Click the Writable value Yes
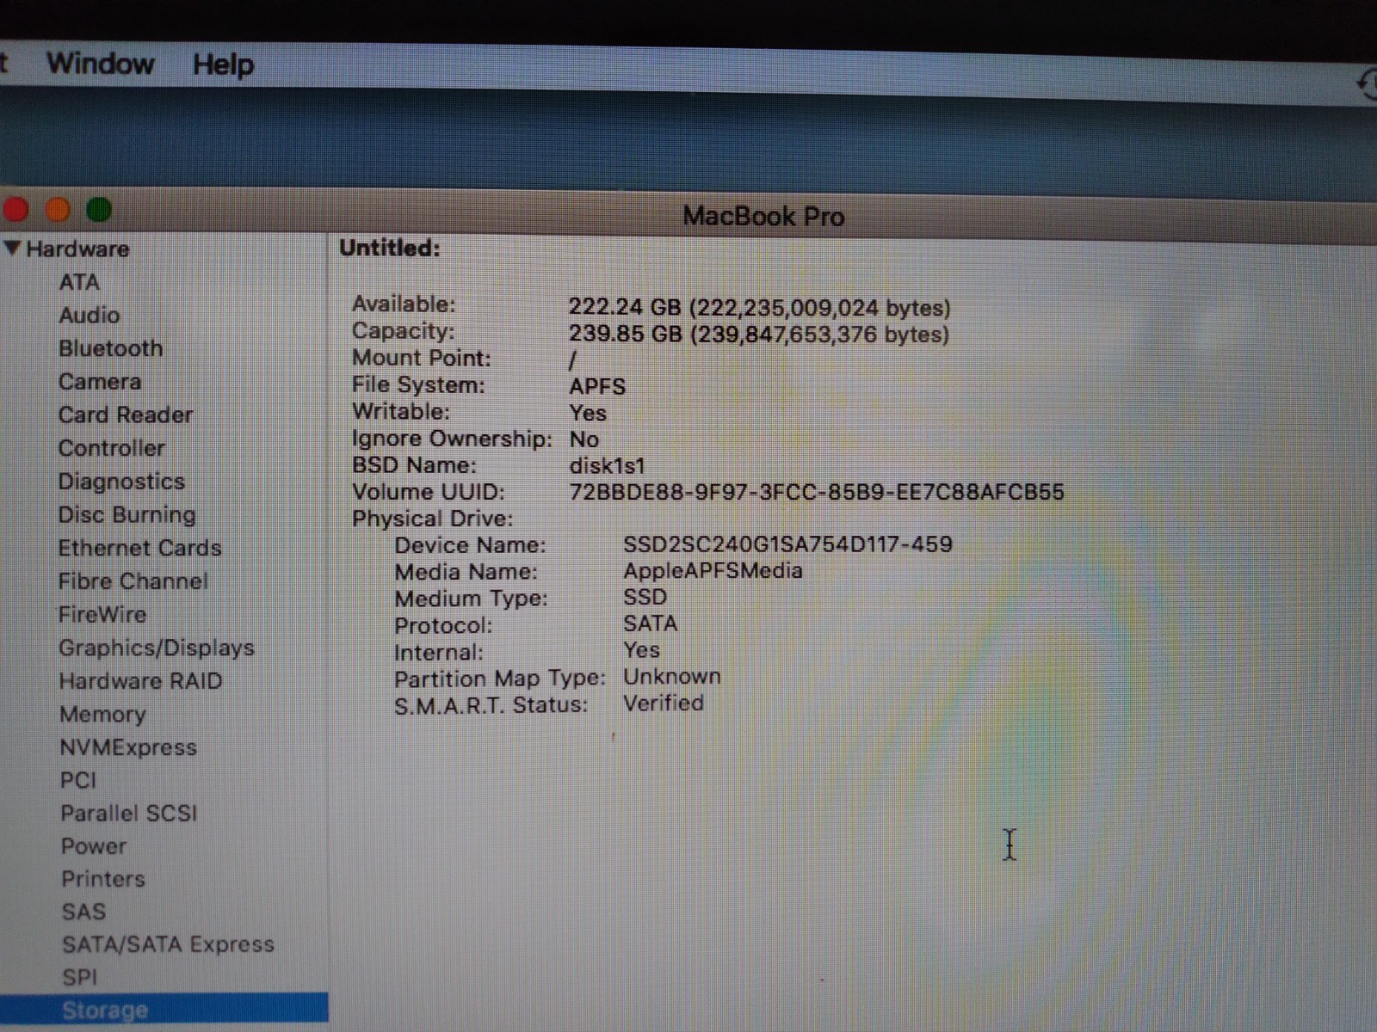This screenshot has width=1377, height=1032. click(x=588, y=413)
